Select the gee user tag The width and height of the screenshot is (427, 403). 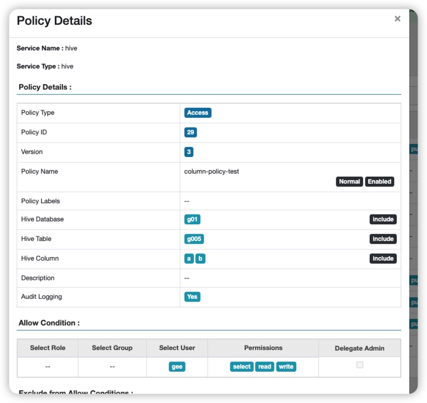[177, 367]
